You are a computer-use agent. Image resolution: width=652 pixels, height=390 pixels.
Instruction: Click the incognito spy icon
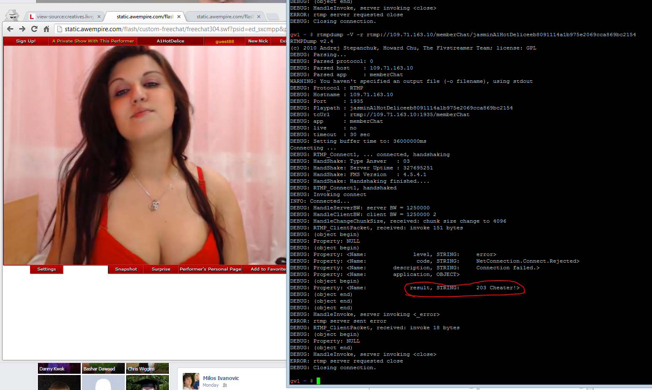pyautogui.click(x=12, y=15)
